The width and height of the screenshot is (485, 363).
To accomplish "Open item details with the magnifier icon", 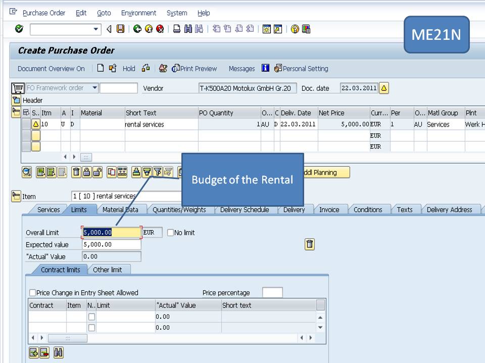I will [x=26, y=172].
